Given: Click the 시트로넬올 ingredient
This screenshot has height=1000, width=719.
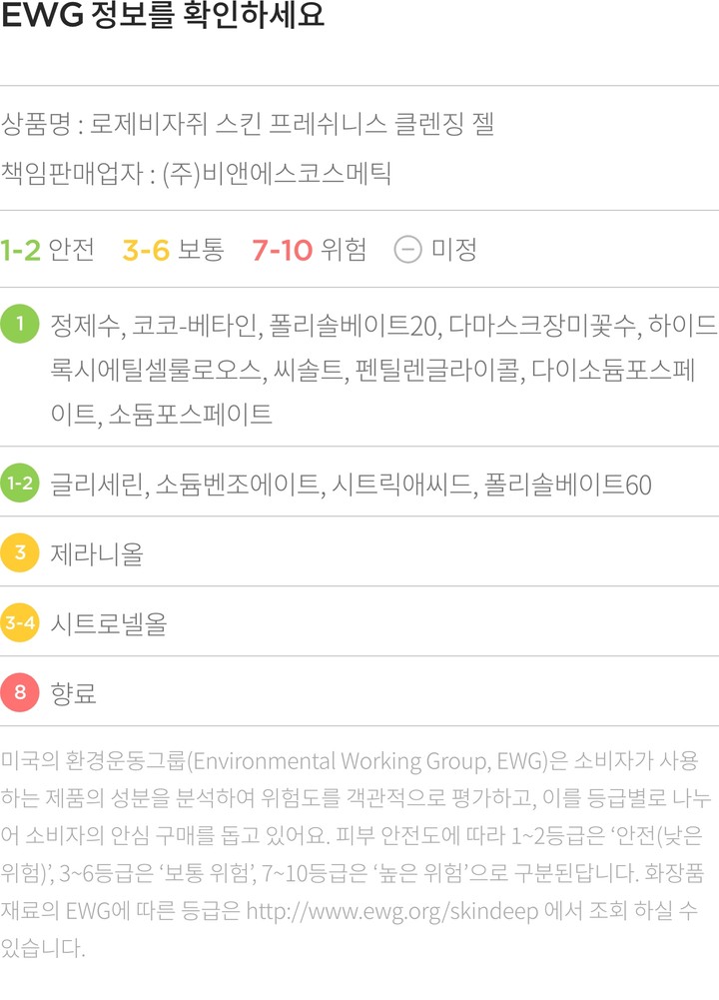Looking at the screenshot, I should click(x=108, y=623).
